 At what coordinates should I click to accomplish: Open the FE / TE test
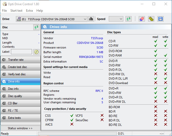[x=20, y=111]
